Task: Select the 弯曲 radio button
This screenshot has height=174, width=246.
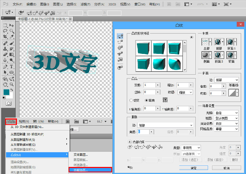Action: pos(147,100)
